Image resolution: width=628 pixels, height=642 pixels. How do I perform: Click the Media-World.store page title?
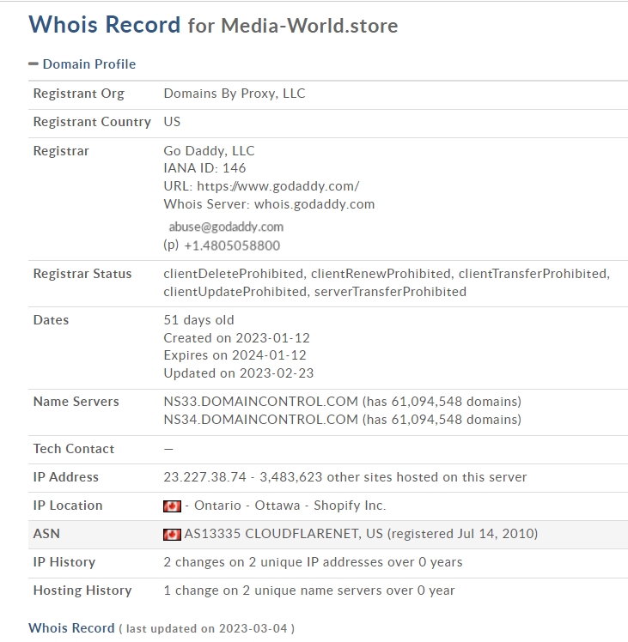click(309, 26)
